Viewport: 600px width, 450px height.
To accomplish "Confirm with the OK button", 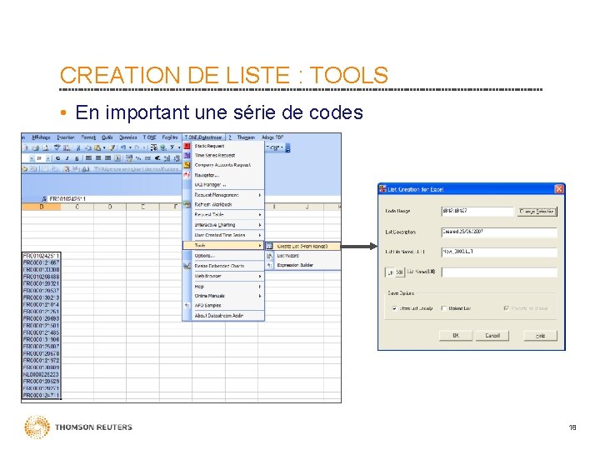I will 456,336.
